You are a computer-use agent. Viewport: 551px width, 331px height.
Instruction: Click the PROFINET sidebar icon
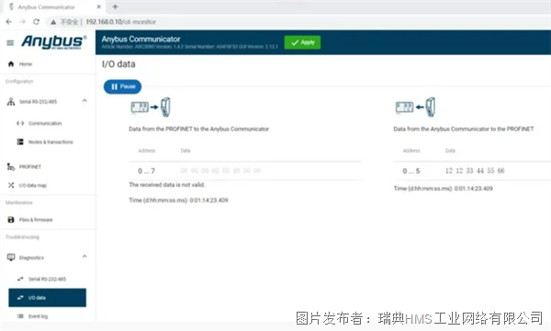[11, 166]
